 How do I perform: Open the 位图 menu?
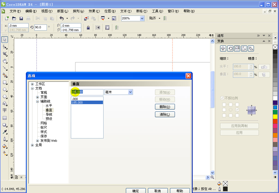tap(110, 11)
